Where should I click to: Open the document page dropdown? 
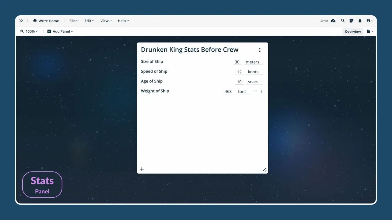click(x=370, y=31)
